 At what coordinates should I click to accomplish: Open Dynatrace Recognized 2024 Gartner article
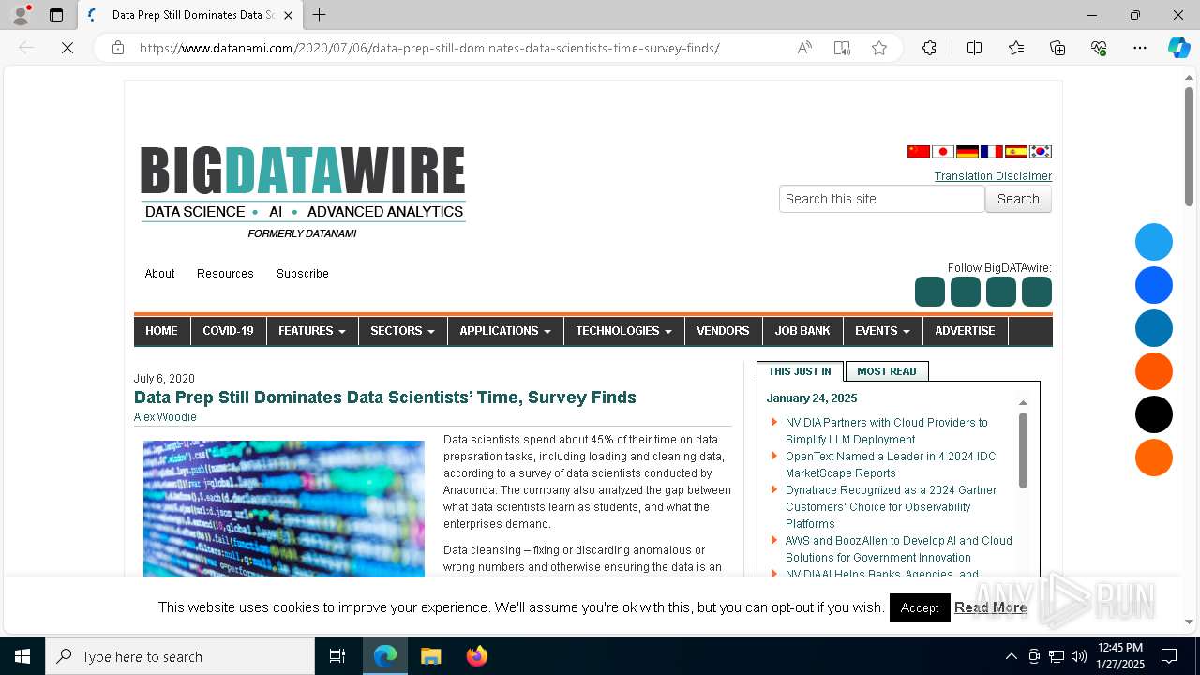(x=891, y=507)
